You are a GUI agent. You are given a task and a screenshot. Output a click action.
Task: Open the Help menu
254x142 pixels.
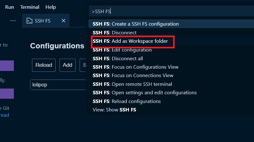pyautogui.click(x=50, y=7)
